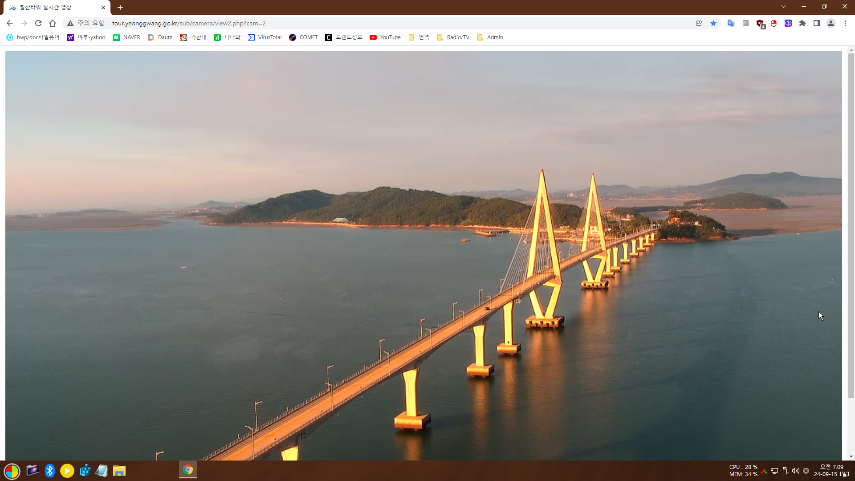Click the live bridge webcam video

(423, 256)
